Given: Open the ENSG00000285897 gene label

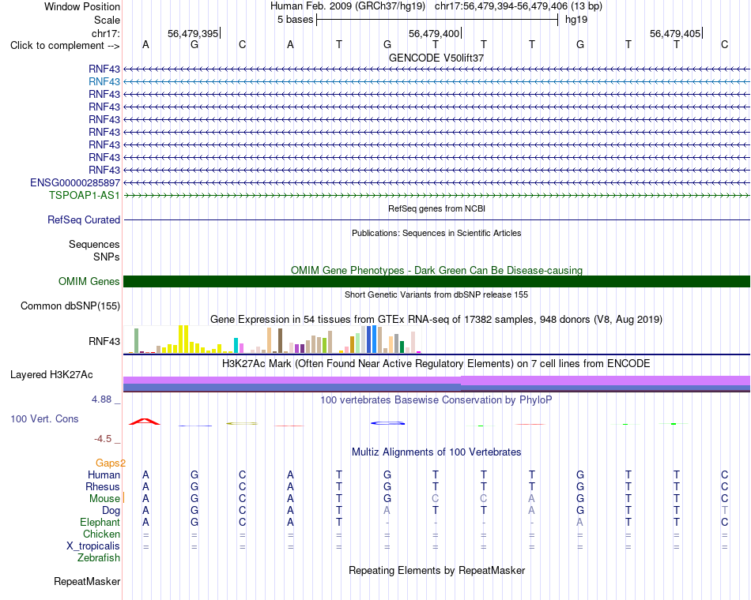Looking at the screenshot, I should (75, 183).
